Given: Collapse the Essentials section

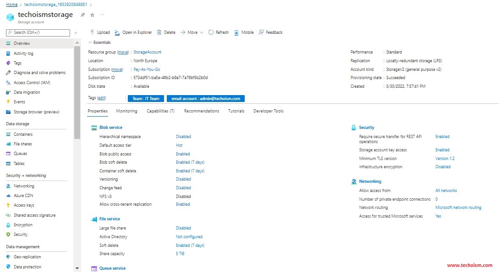Looking at the screenshot, I should (x=99, y=43).
